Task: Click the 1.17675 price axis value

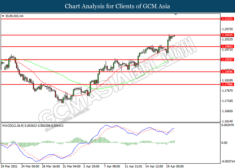Action: (x=228, y=91)
